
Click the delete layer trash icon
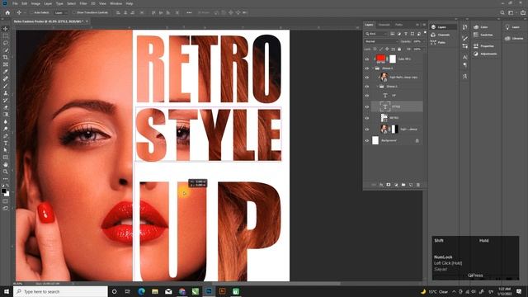tap(418, 185)
